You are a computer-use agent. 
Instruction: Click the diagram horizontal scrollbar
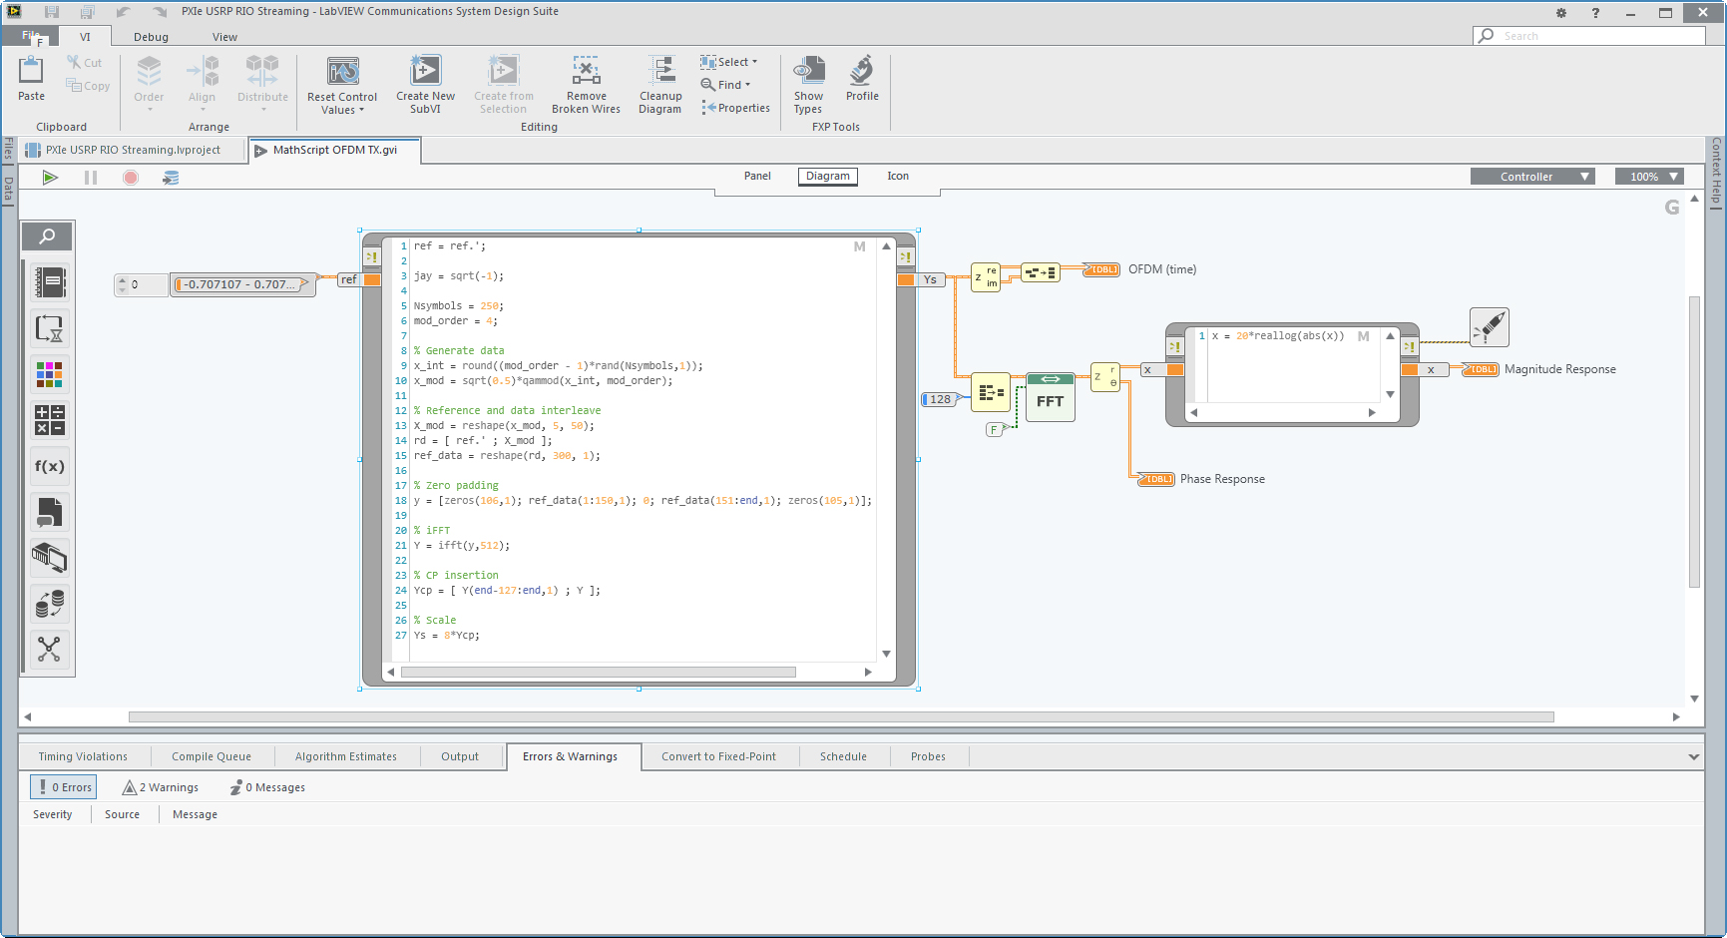(841, 716)
